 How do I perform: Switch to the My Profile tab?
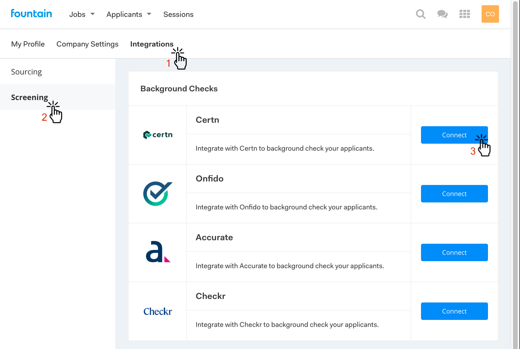(x=28, y=44)
